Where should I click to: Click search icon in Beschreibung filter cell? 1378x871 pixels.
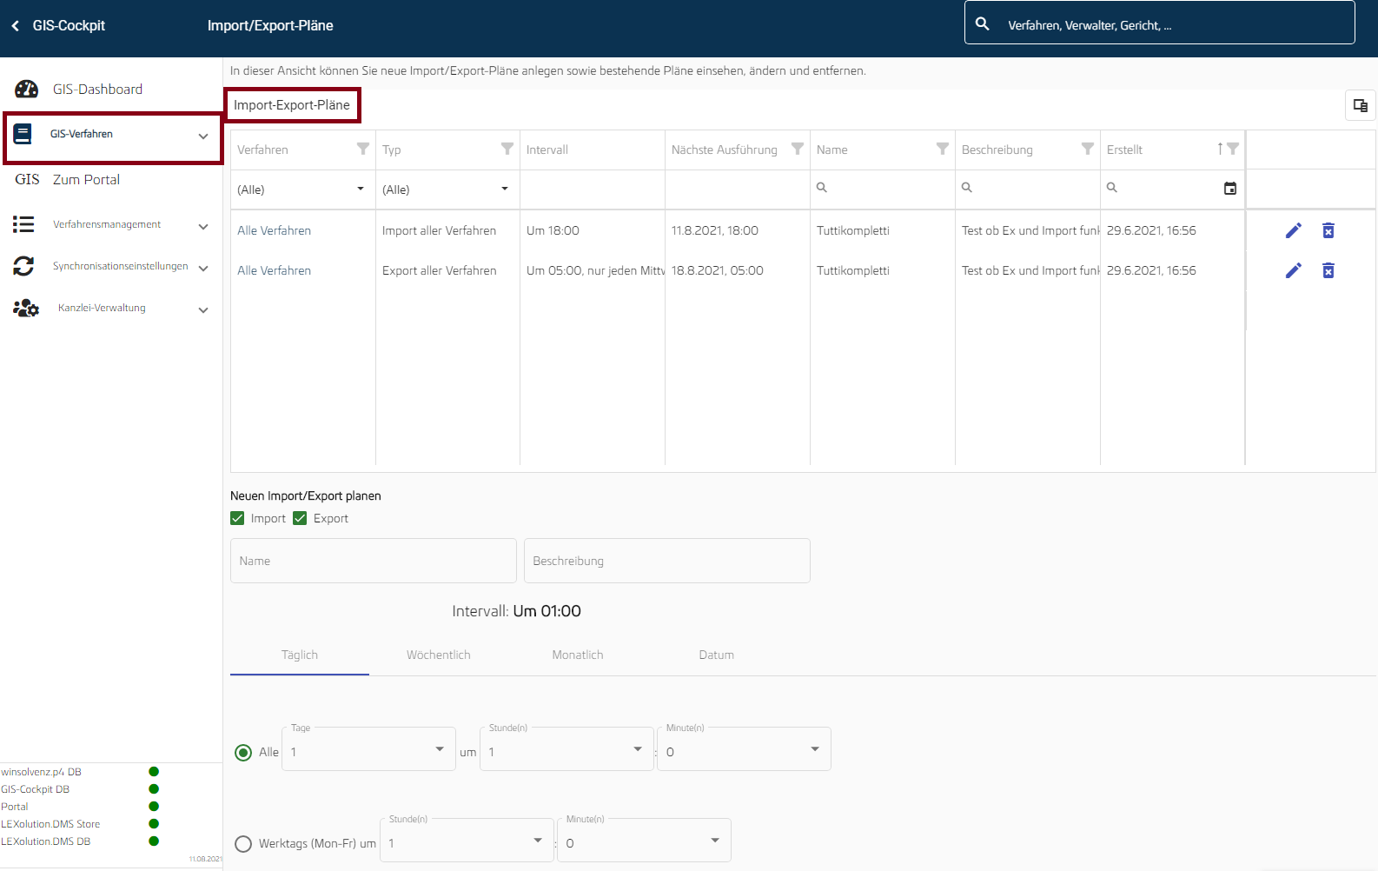[967, 188]
